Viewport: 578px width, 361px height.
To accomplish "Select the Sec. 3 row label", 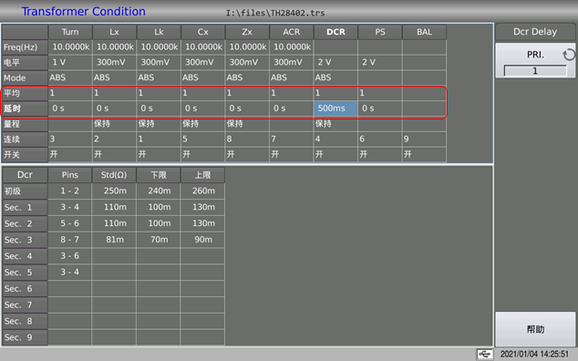I will (25, 240).
